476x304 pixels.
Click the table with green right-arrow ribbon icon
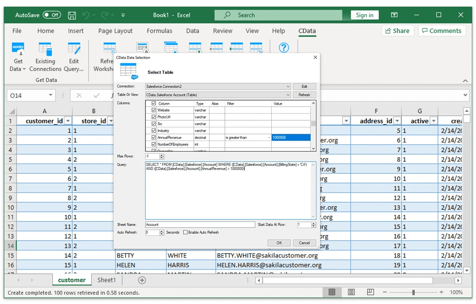click(x=236, y=48)
